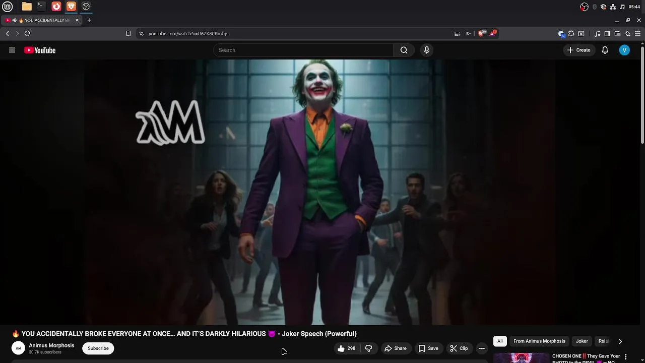Like the video (298 likes)
This screenshot has height=363, width=645.
click(x=347, y=348)
